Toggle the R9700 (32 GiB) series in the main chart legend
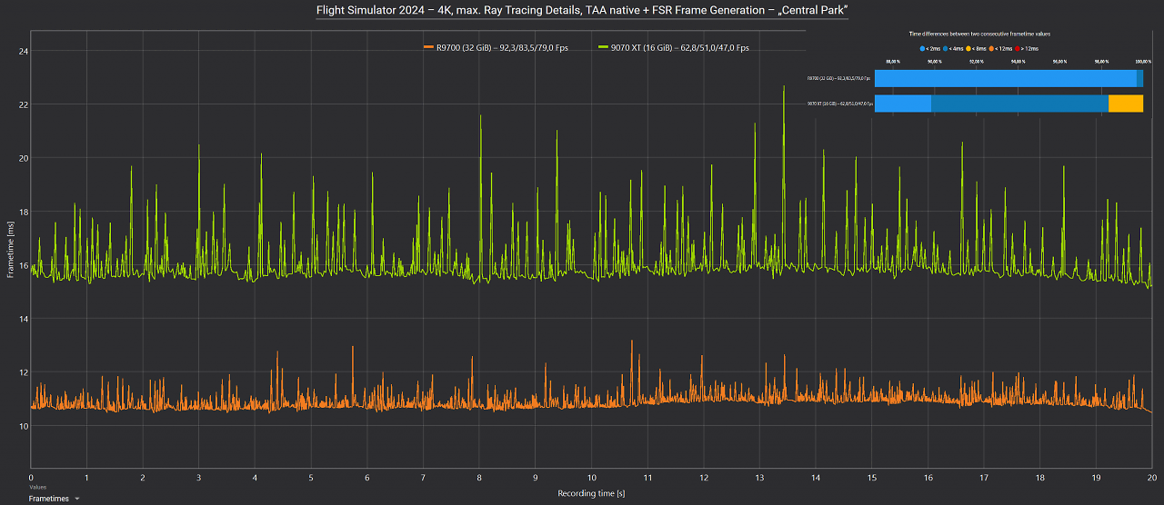This screenshot has width=1164, height=505. click(496, 47)
